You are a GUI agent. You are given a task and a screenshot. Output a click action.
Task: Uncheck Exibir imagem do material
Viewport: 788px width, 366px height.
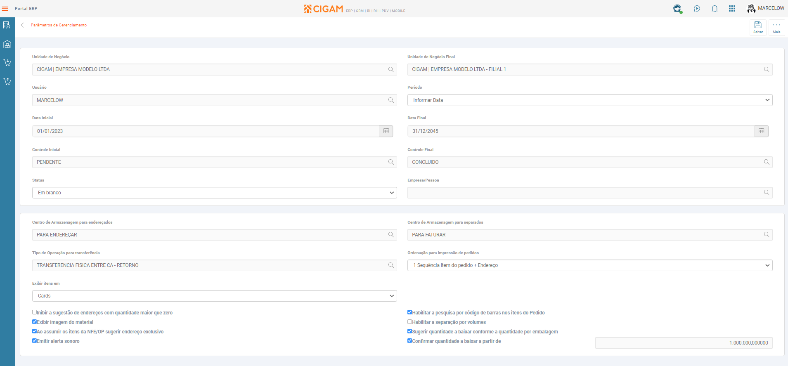(35, 322)
